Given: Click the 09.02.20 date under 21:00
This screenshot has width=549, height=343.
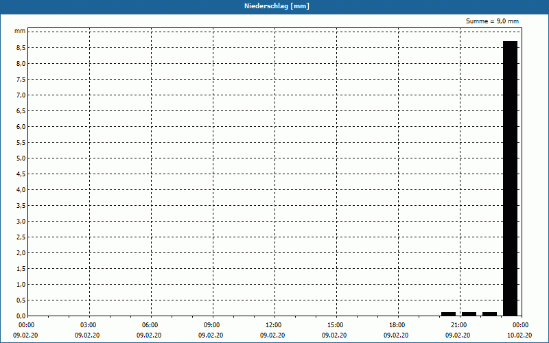Looking at the screenshot, I should [458, 335].
